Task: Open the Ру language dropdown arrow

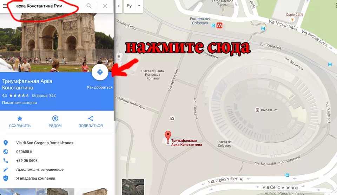Action: point(139,6)
